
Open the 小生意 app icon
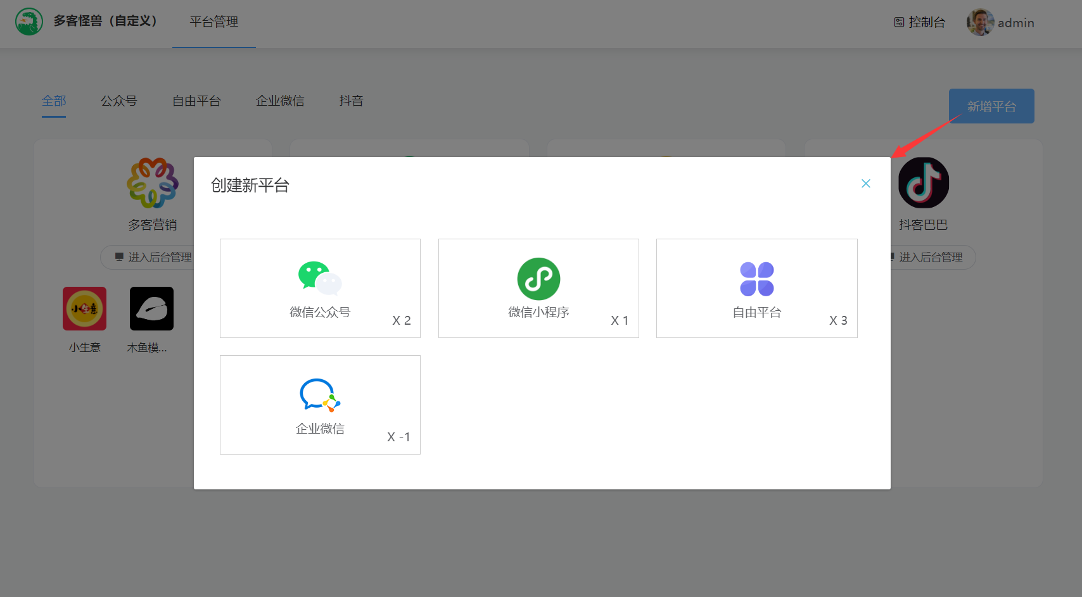click(x=85, y=308)
